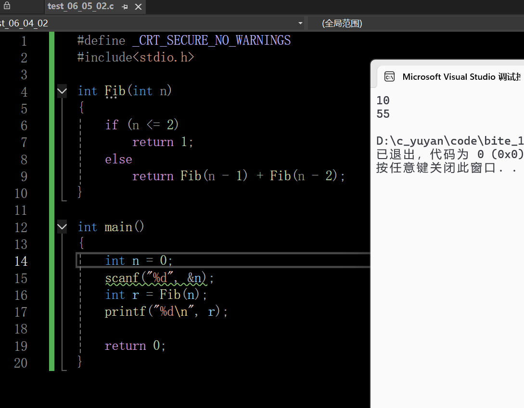Open the project scope dropdown arrow
Screen dimensions: 524x408
300,23
